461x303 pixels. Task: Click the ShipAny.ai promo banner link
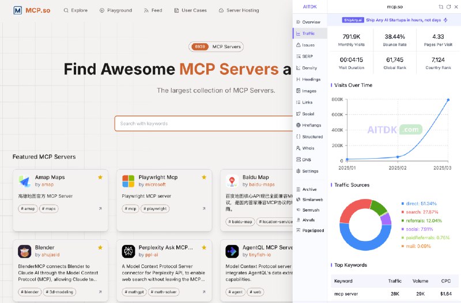point(395,20)
